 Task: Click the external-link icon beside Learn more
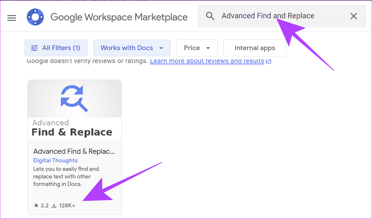pos(269,61)
